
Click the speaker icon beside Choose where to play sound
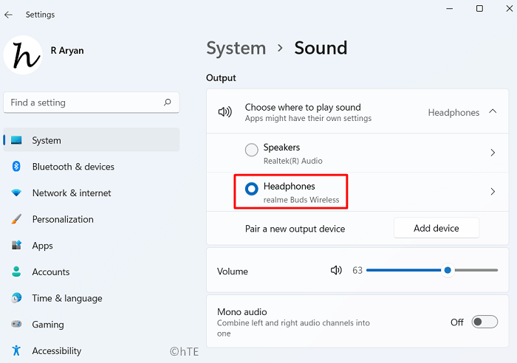(x=225, y=112)
